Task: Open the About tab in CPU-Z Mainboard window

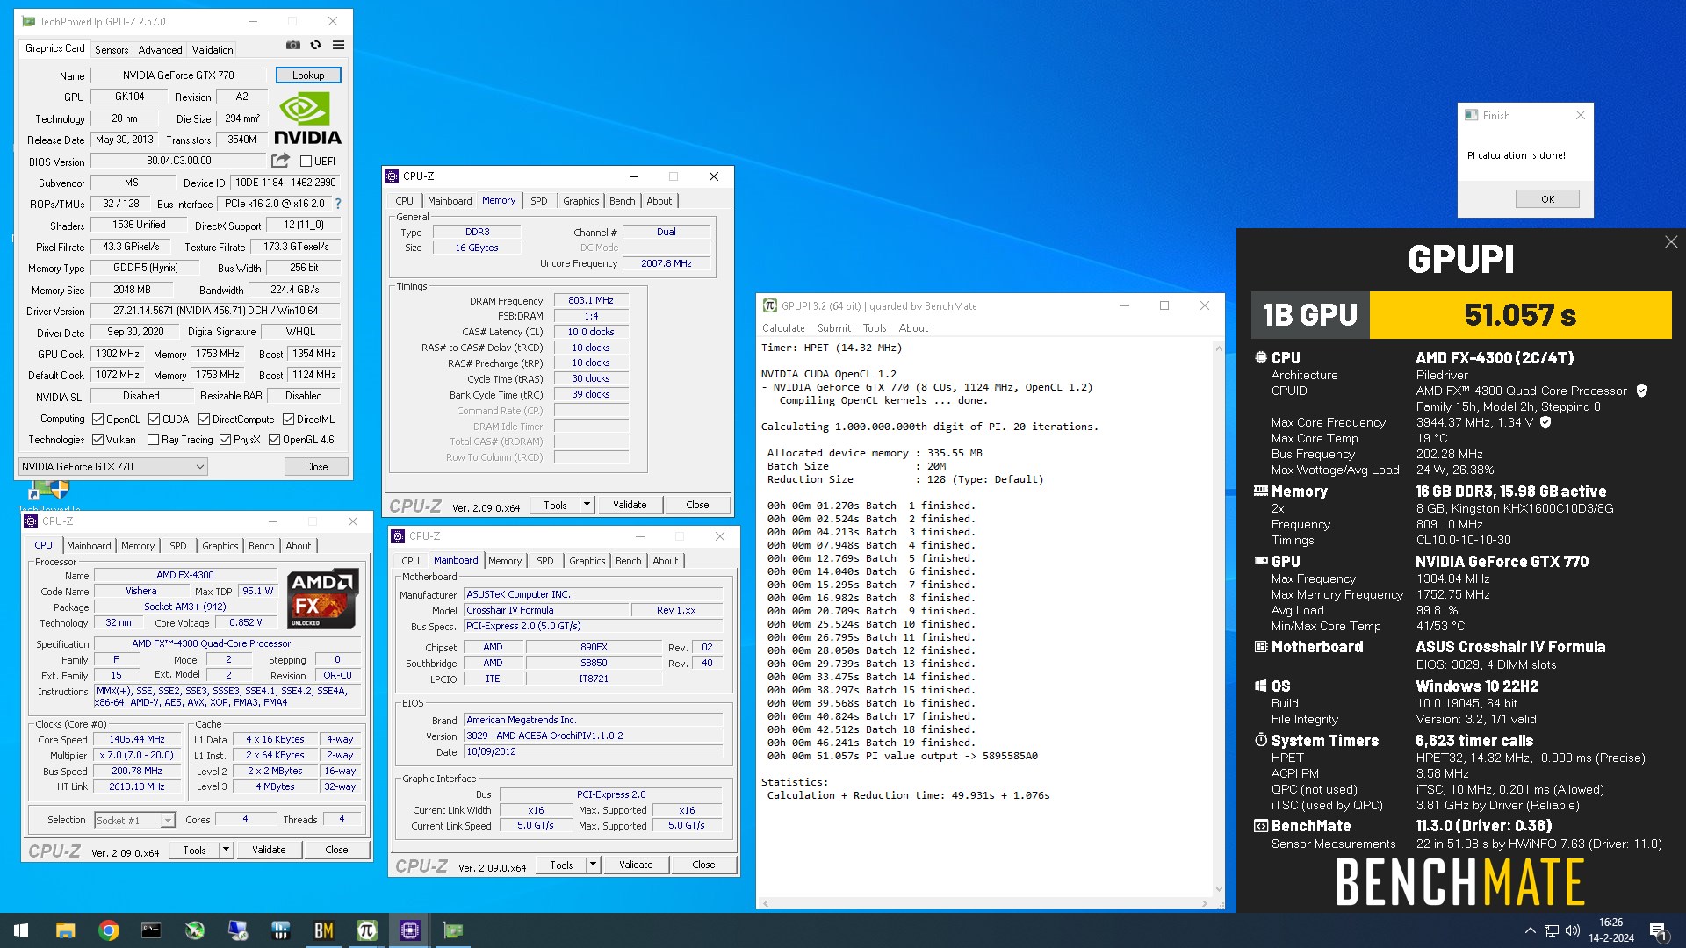Action: [x=665, y=561]
